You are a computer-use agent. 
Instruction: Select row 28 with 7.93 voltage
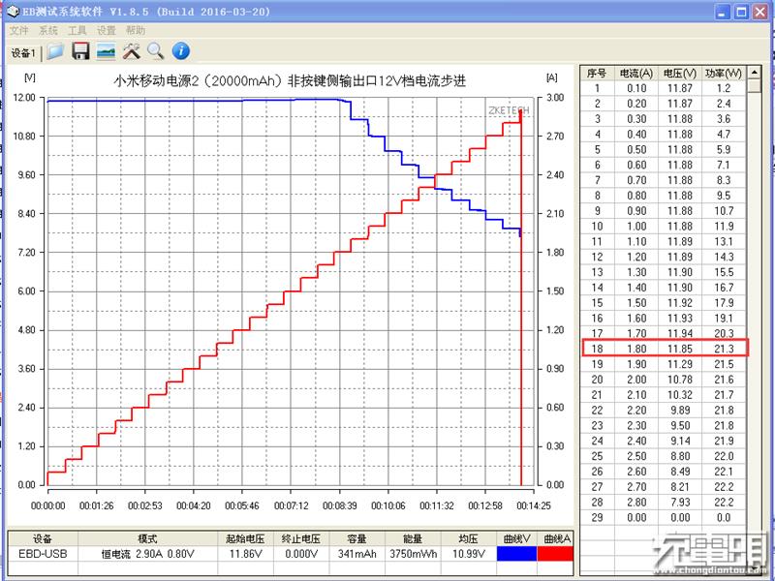pyautogui.click(x=665, y=503)
